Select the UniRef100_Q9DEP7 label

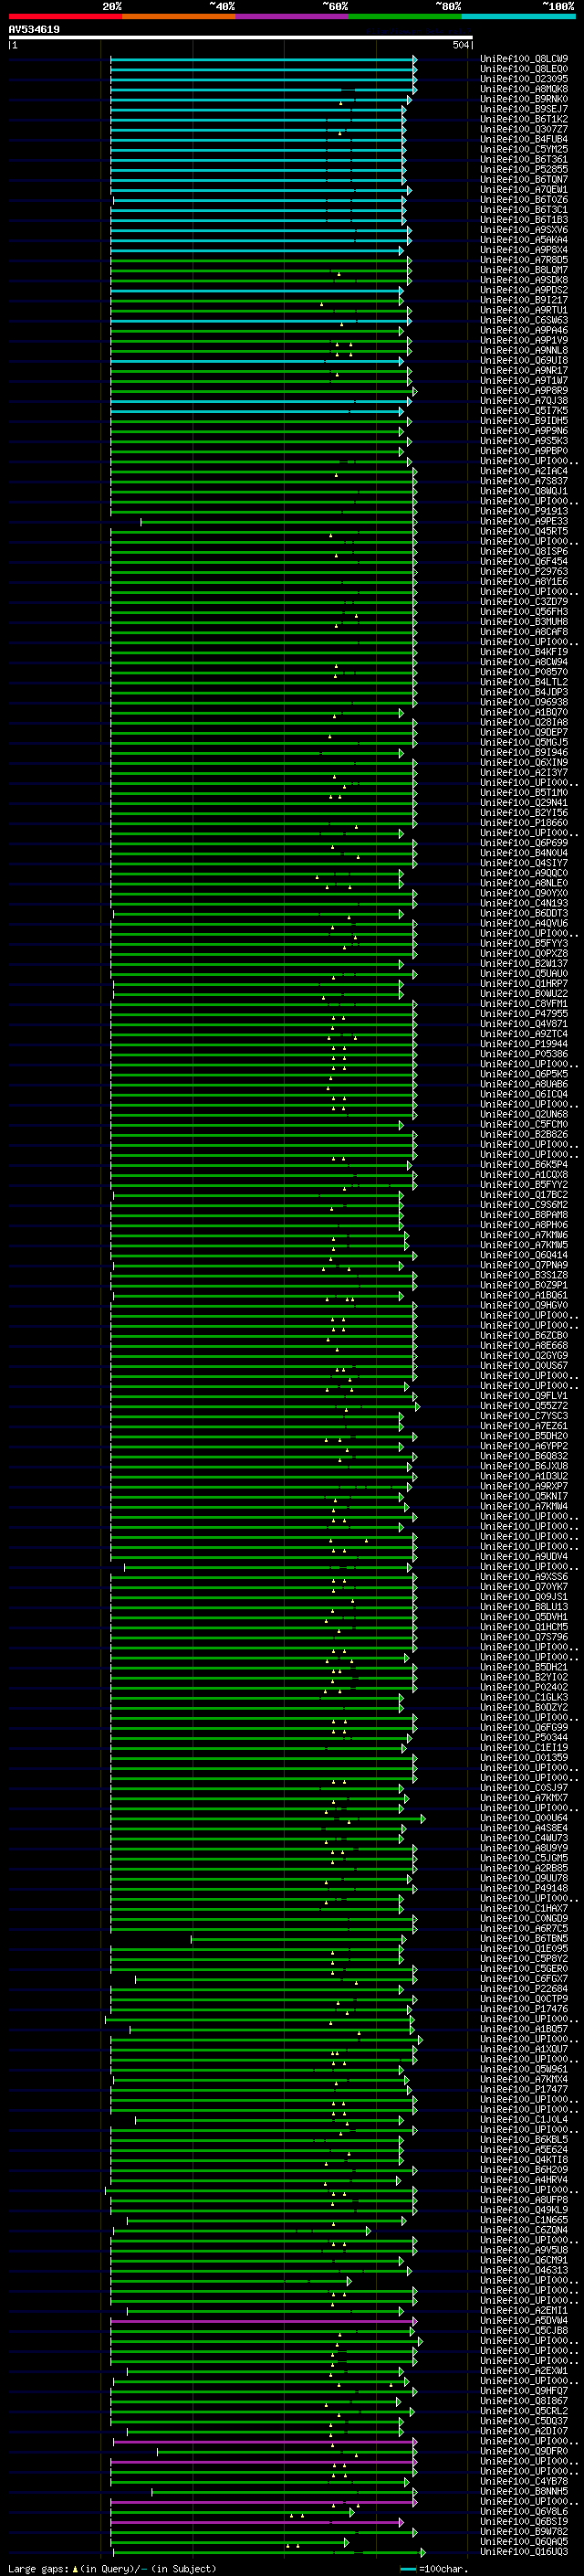click(x=524, y=732)
